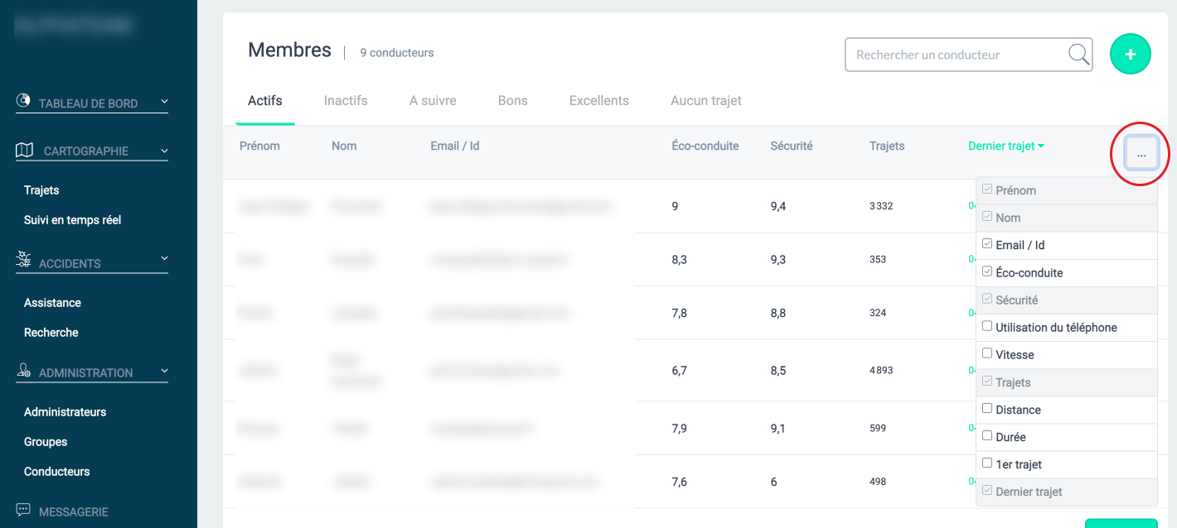Viewport: 1177px width, 528px height.
Task: Collapse the Cartographie section chevron
Action: (164, 151)
